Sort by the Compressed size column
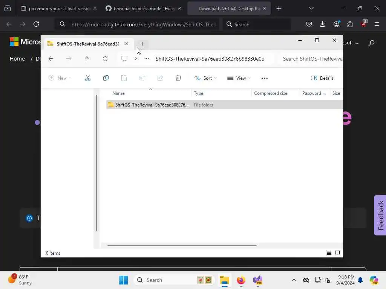The width and height of the screenshot is (386, 289). pyautogui.click(x=271, y=93)
